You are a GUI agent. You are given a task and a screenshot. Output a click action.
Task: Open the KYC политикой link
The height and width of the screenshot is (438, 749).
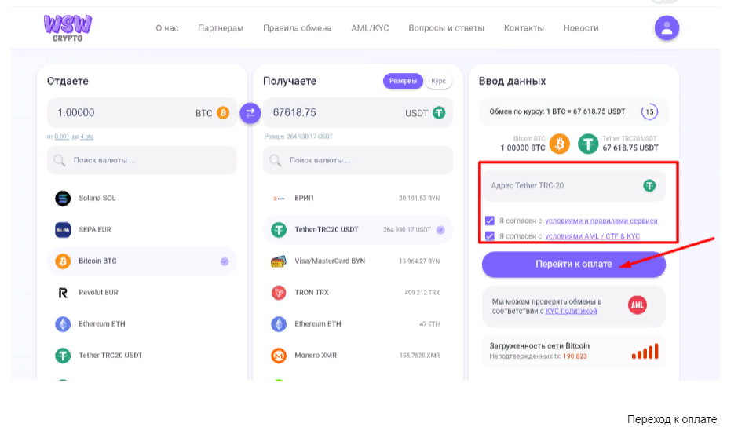point(571,312)
